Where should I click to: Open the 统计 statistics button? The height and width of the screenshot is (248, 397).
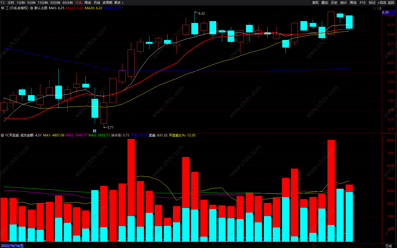(x=344, y=2)
